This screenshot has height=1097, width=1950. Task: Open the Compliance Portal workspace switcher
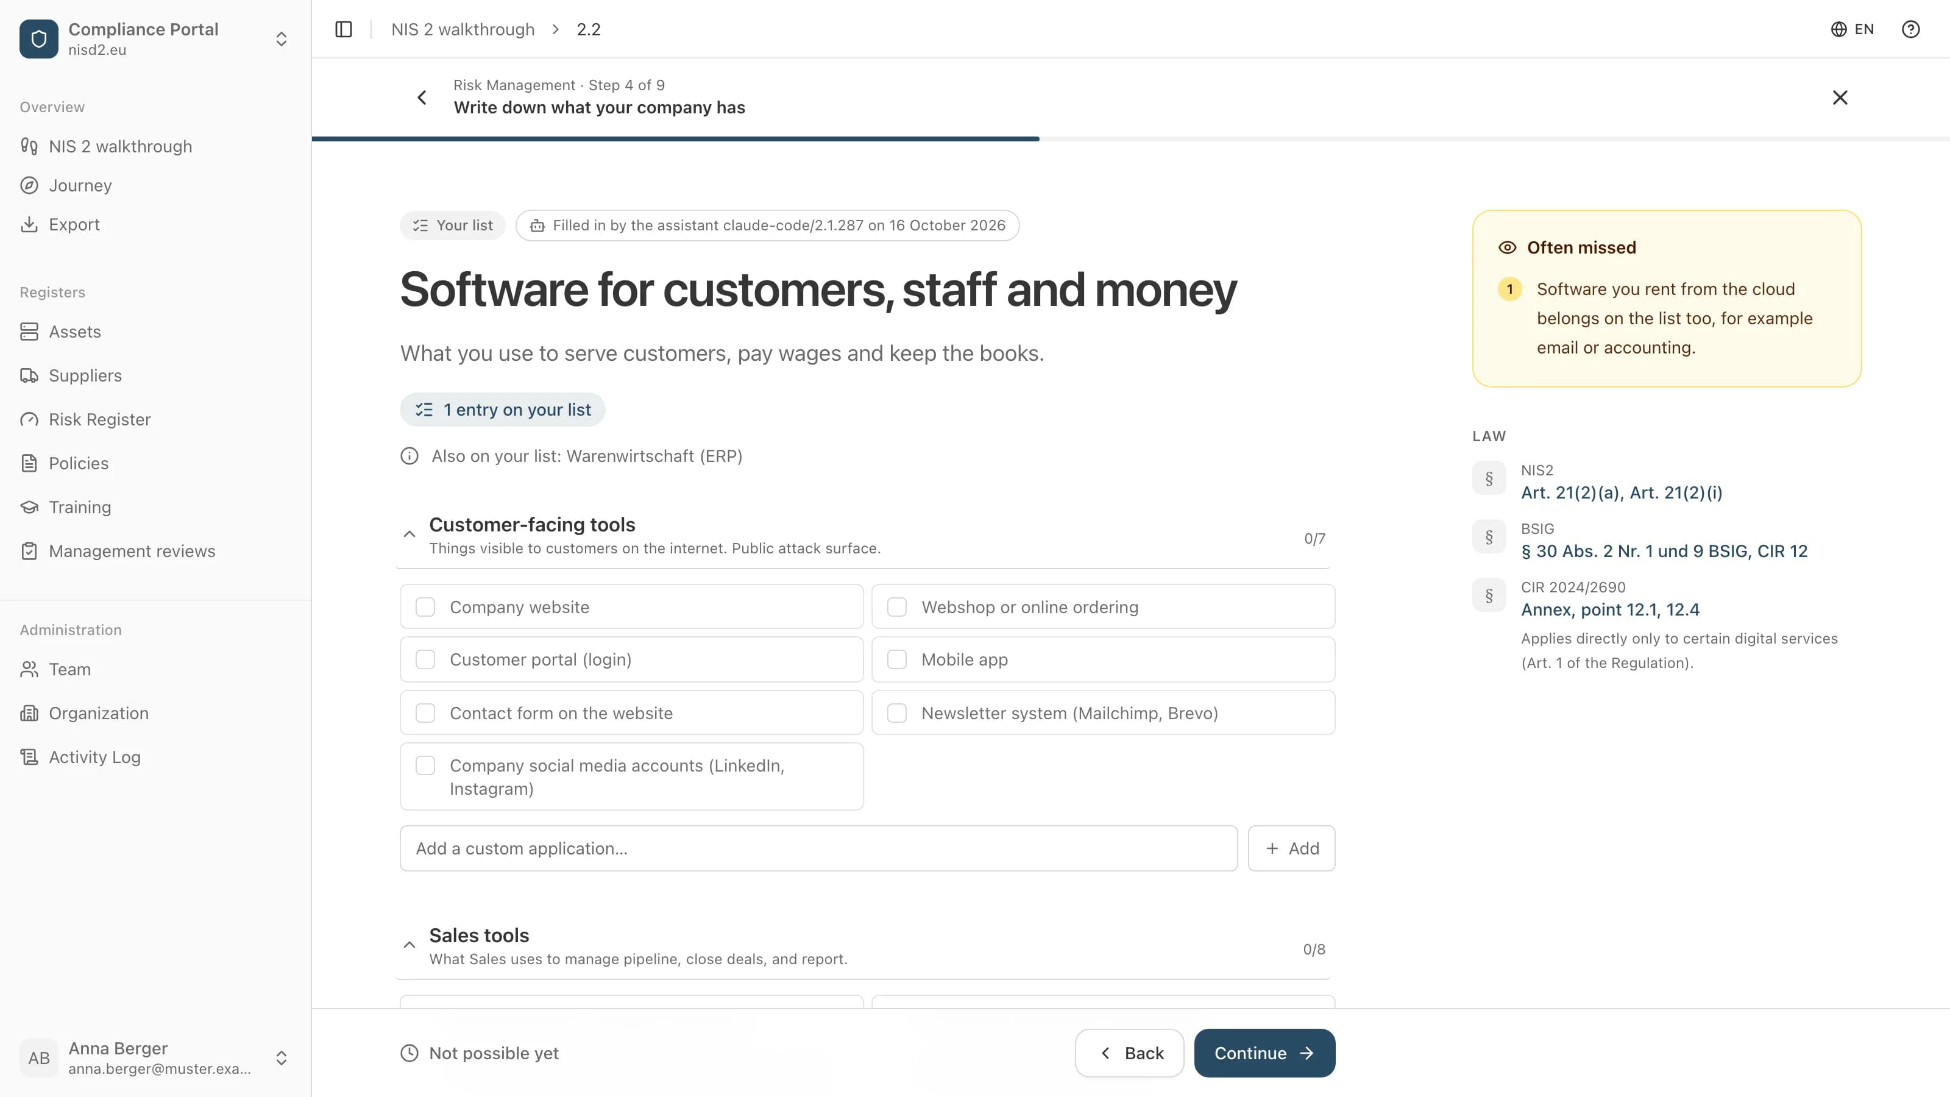click(x=282, y=38)
